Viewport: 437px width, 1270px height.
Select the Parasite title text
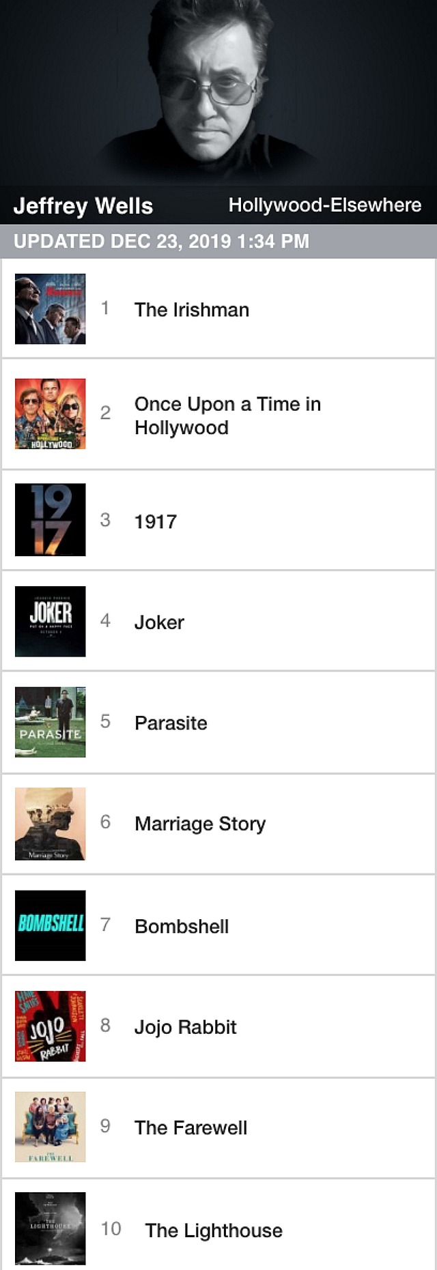tap(171, 723)
